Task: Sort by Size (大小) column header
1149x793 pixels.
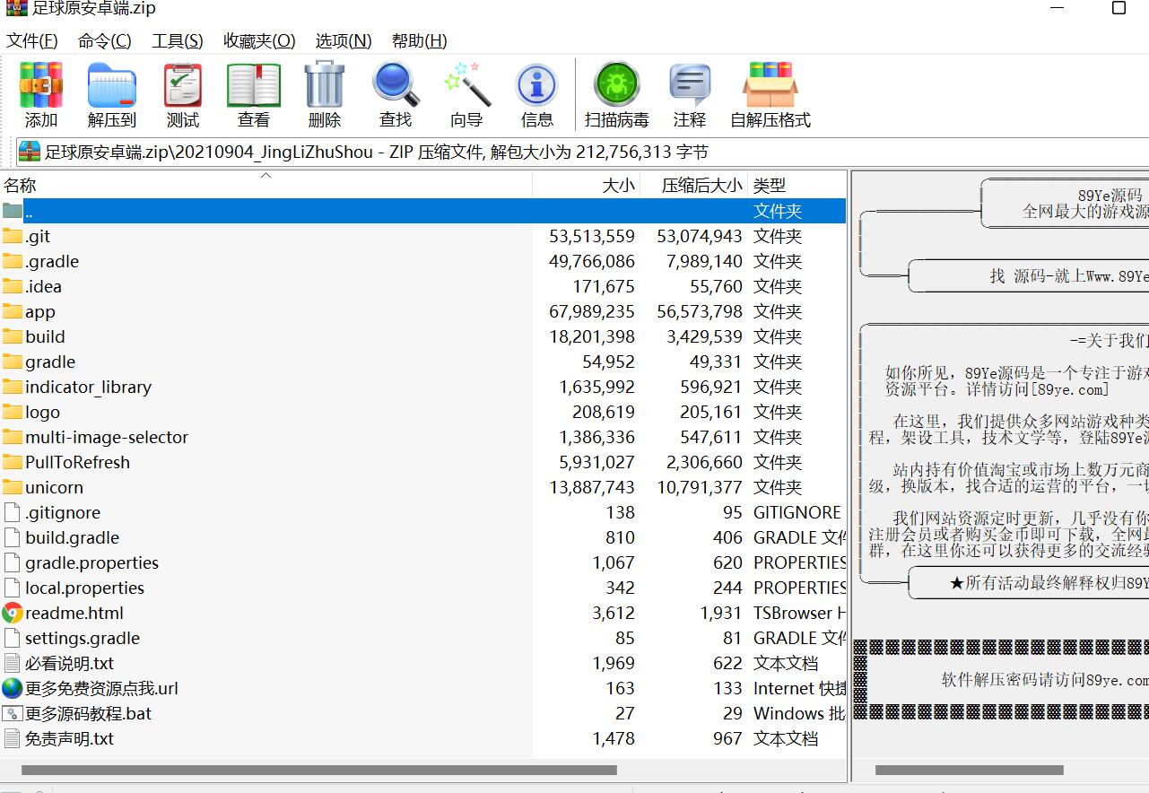Action: click(x=587, y=185)
